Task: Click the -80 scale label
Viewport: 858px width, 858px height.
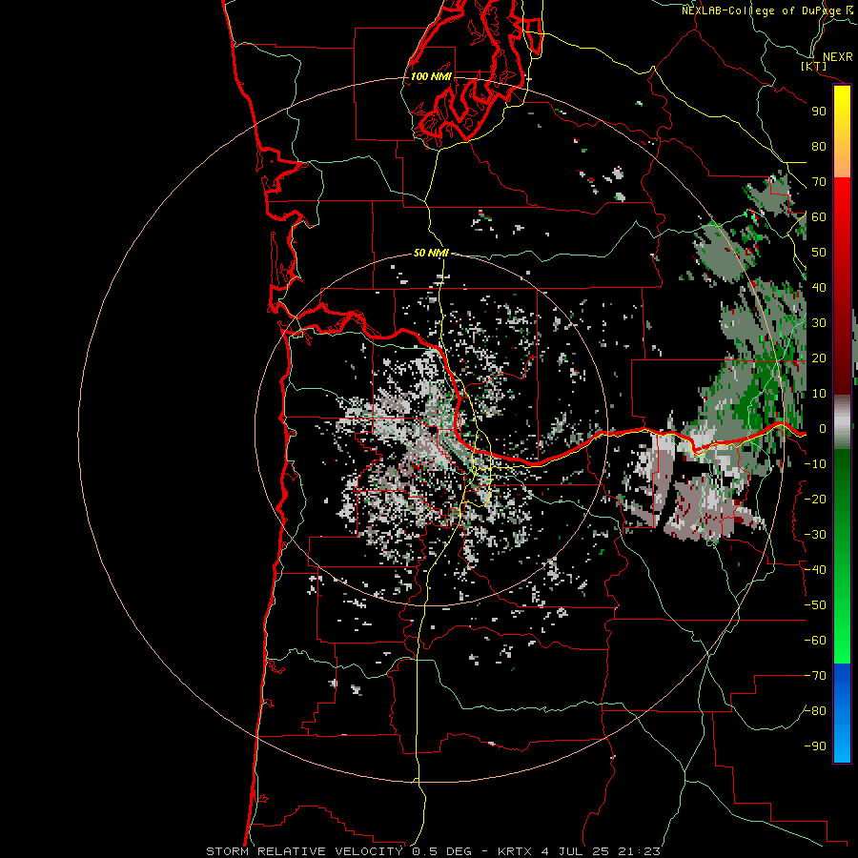Action: (x=815, y=711)
